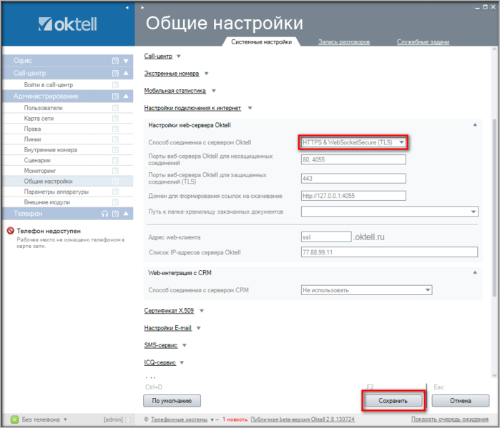Click help icon beside Войти в call-центр
Viewport: 500px width, 428px height.
[115, 85]
